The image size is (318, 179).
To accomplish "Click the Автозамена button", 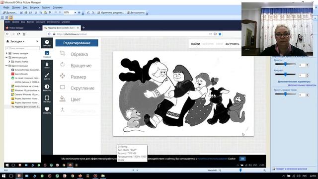I will point(136,12).
